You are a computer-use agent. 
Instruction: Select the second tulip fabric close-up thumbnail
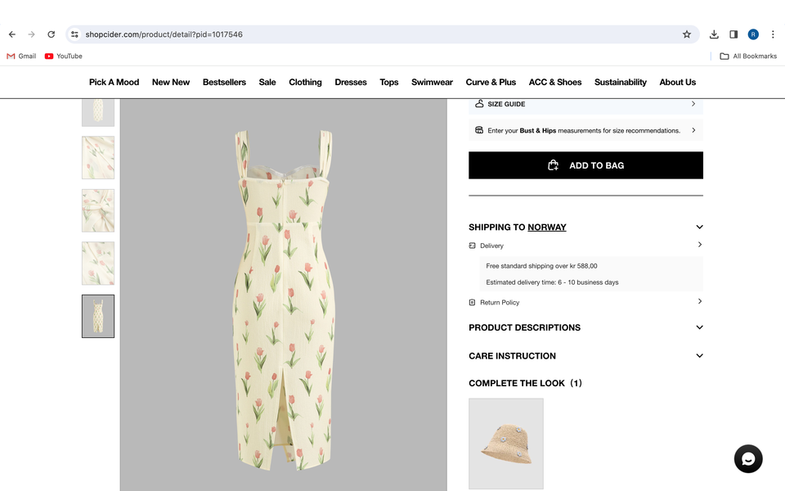(98, 157)
